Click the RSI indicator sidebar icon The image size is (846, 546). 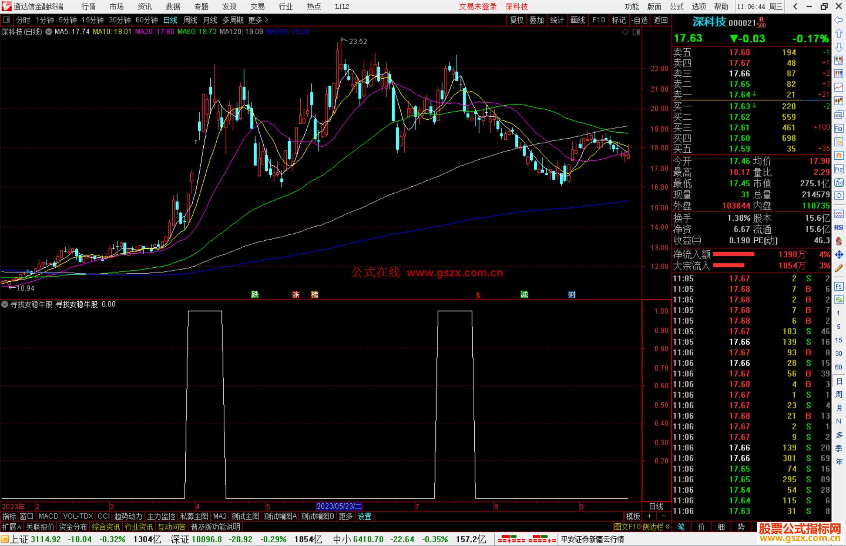tap(839, 227)
